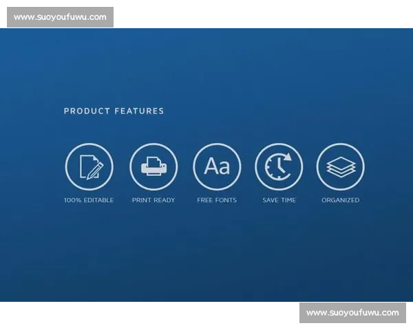Click the "SAVE TIME" label

point(279,200)
